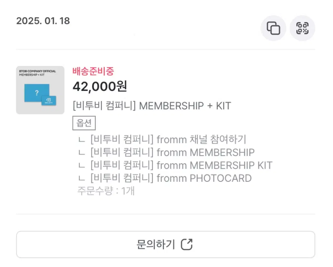Open the QR code scanner icon
The width and height of the screenshot is (333, 267).
(x=302, y=28)
